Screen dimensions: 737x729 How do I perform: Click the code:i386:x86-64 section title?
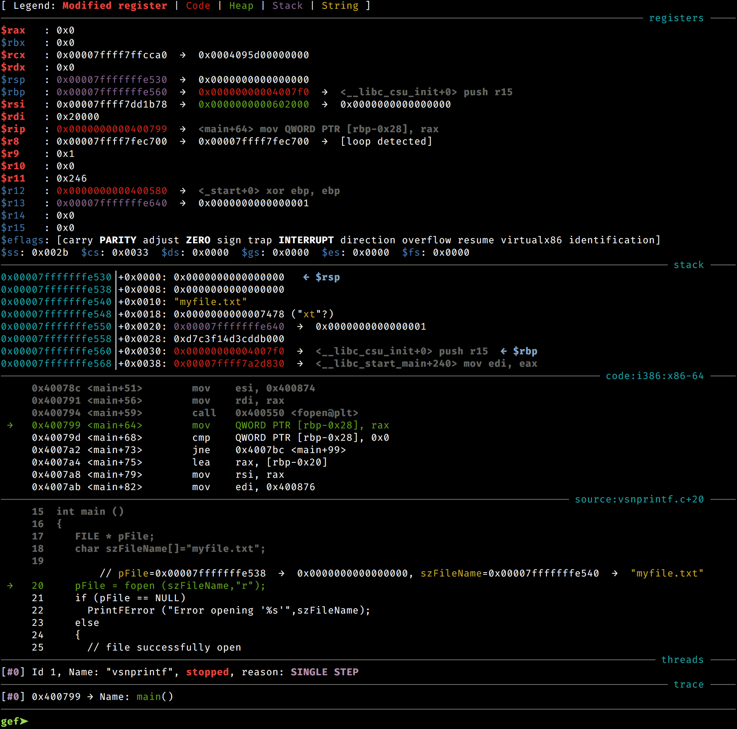(x=655, y=376)
